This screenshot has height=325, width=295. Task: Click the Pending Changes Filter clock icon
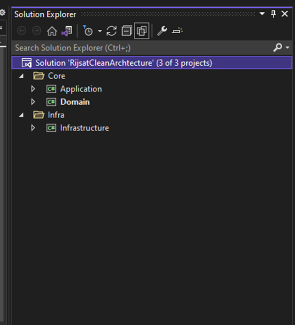click(88, 31)
